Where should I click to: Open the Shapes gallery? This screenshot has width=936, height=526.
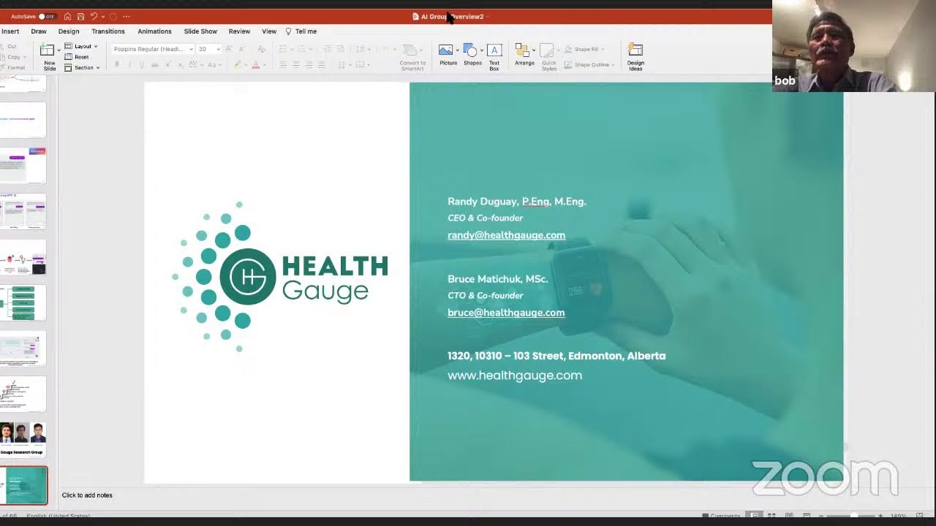click(472, 55)
